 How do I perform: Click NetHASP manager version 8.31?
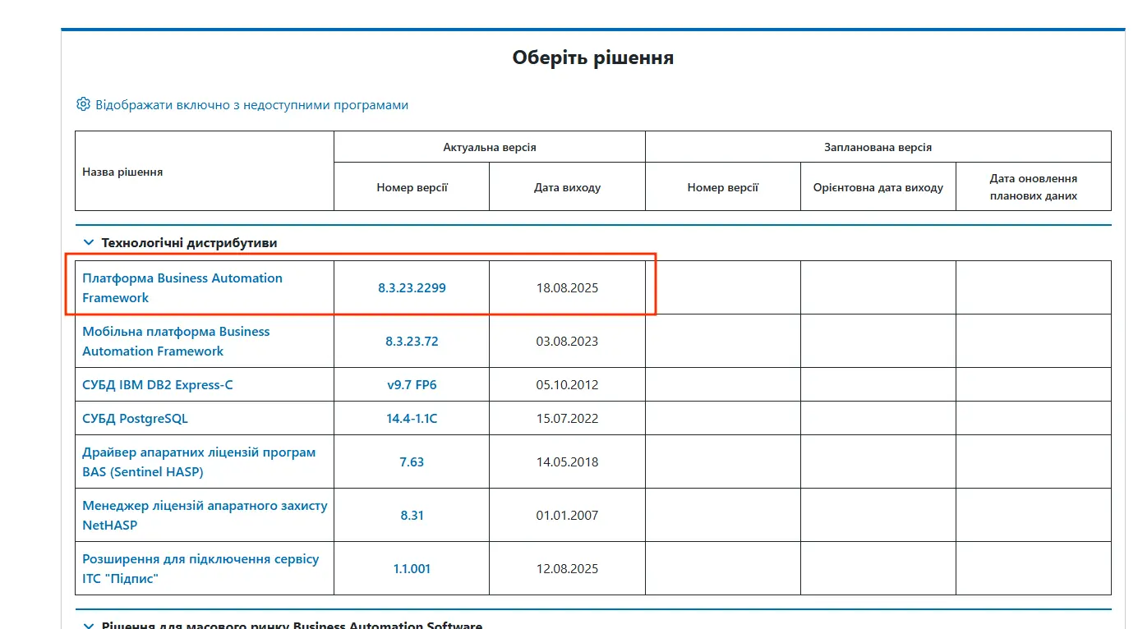coord(412,515)
